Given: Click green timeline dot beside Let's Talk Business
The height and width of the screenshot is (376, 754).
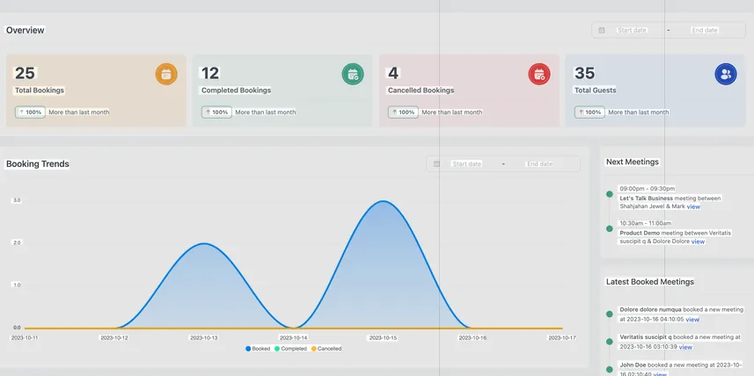Looking at the screenshot, I should 609,194.
